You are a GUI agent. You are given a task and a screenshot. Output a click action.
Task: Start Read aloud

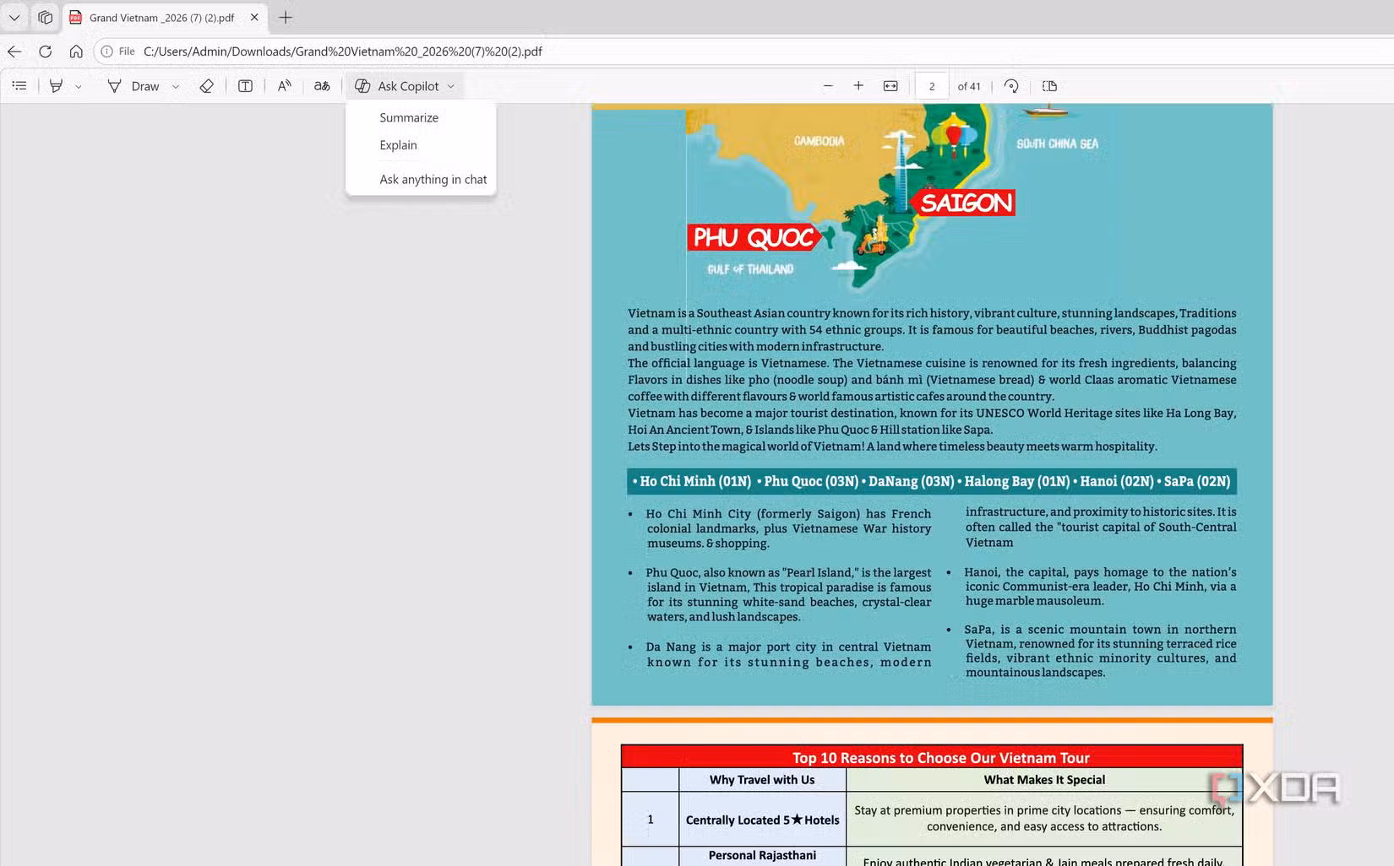[x=284, y=86]
